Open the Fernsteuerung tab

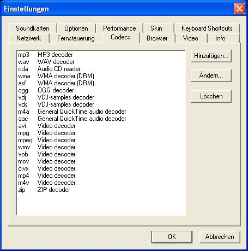(x=76, y=38)
